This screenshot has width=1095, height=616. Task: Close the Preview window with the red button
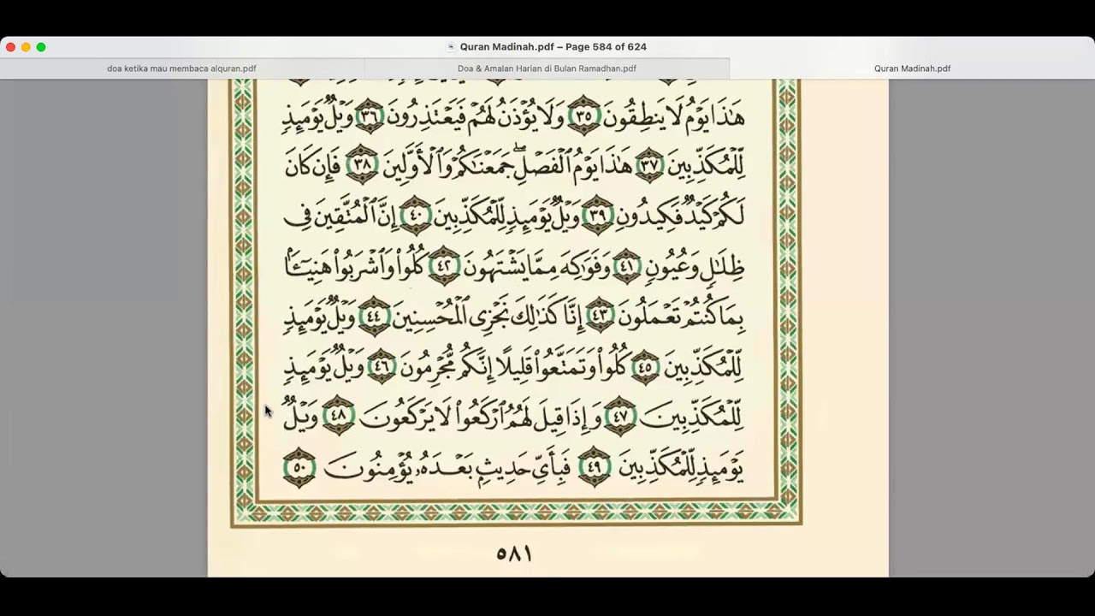pyautogui.click(x=10, y=47)
